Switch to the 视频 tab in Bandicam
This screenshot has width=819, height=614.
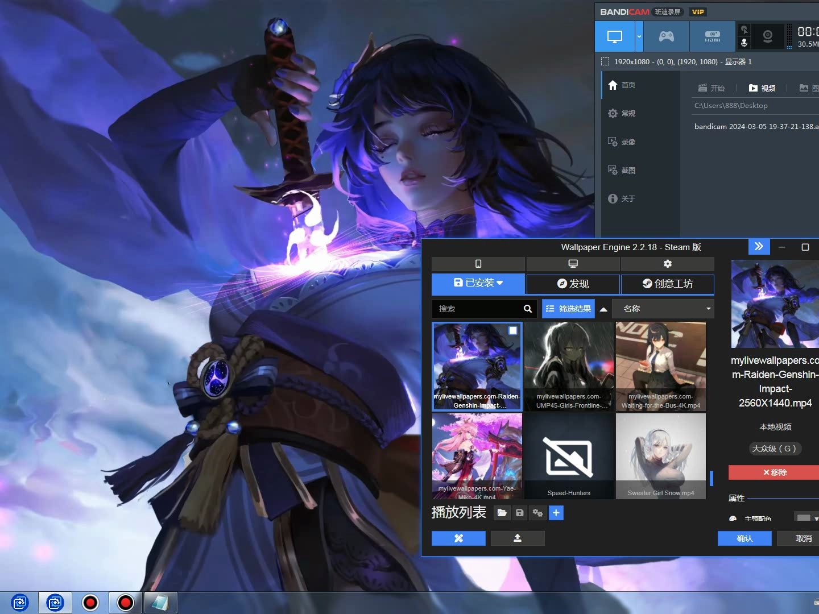pos(762,88)
